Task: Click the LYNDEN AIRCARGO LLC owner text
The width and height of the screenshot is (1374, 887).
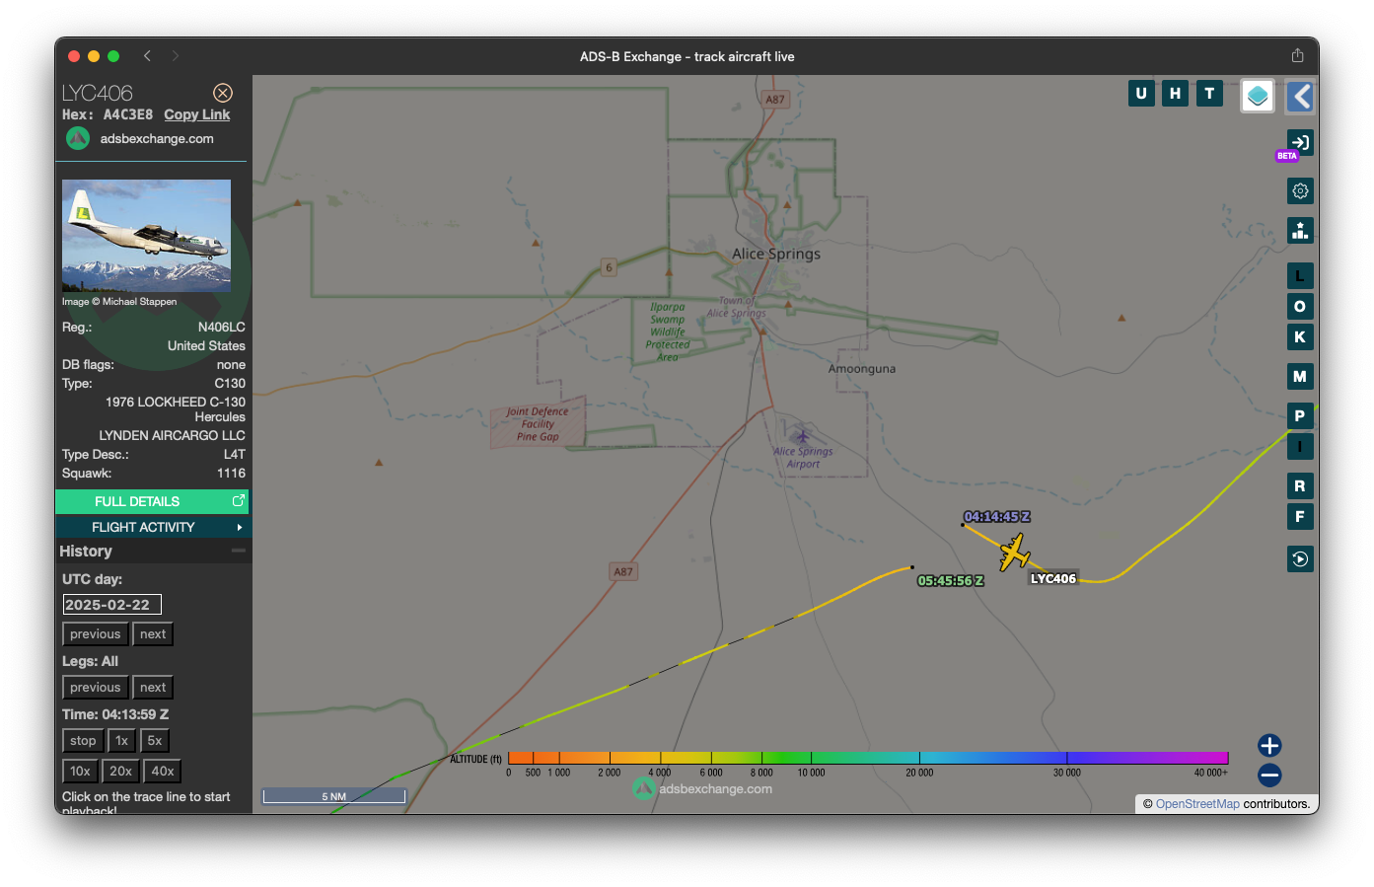Action: (172, 435)
